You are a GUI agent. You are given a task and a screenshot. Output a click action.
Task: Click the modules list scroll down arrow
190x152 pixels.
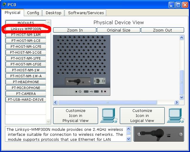click(48, 121)
